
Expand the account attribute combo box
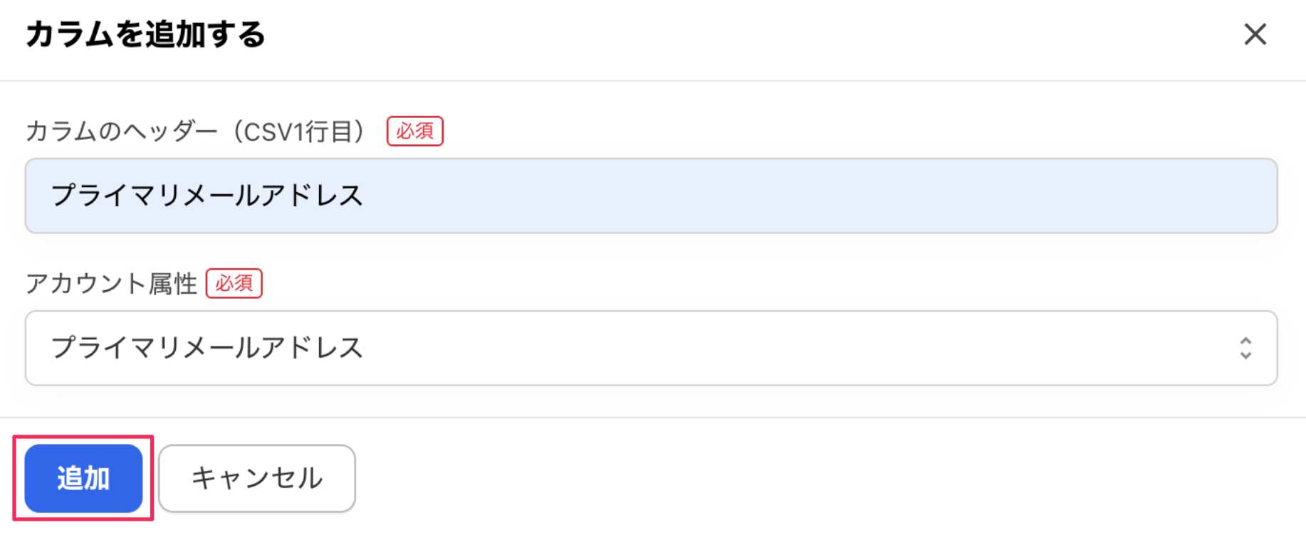pos(651,348)
